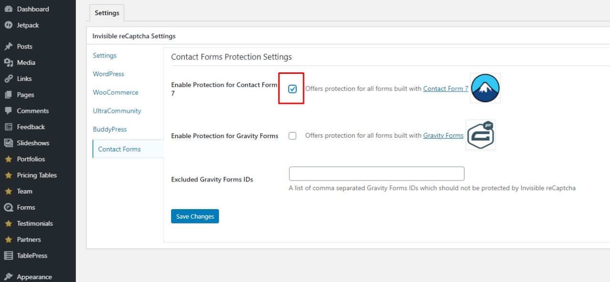
Task: Click the Contact Form 7 mountain logo
Action: [x=485, y=88]
